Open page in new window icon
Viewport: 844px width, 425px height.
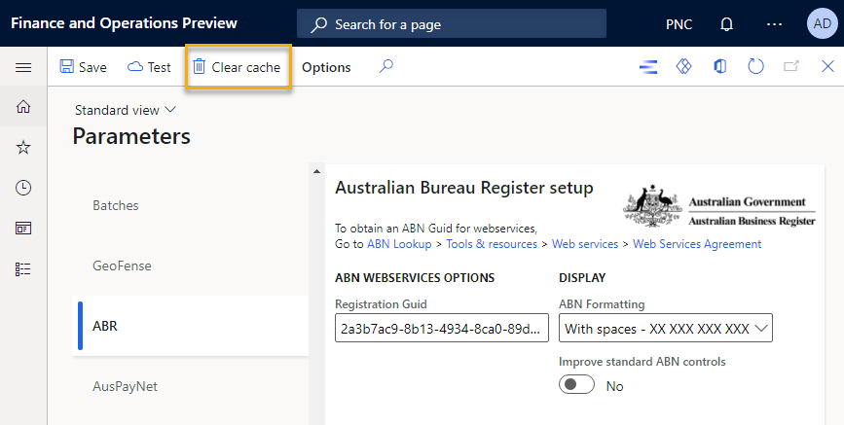pyautogui.click(x=791, y=66)
